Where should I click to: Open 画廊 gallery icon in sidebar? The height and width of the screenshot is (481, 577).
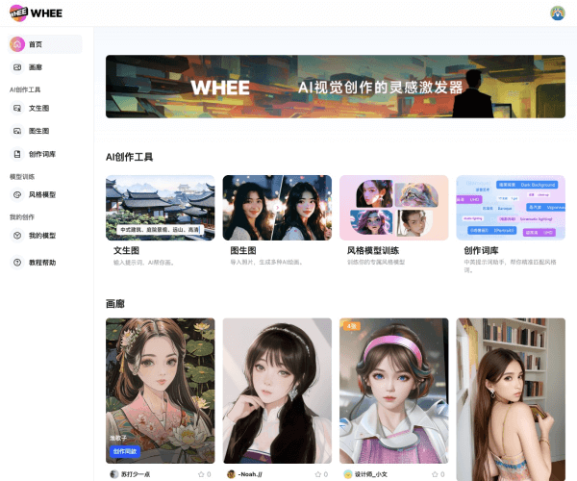tap(17, 67)
